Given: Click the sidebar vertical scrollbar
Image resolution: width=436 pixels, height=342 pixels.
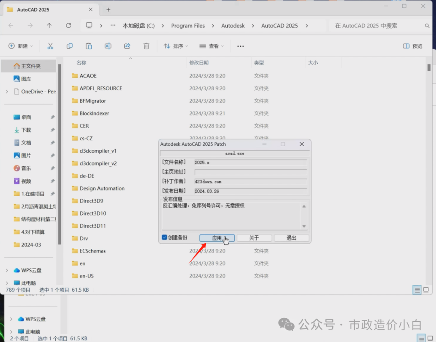Looking at the screenshot, I should point(59,155).
